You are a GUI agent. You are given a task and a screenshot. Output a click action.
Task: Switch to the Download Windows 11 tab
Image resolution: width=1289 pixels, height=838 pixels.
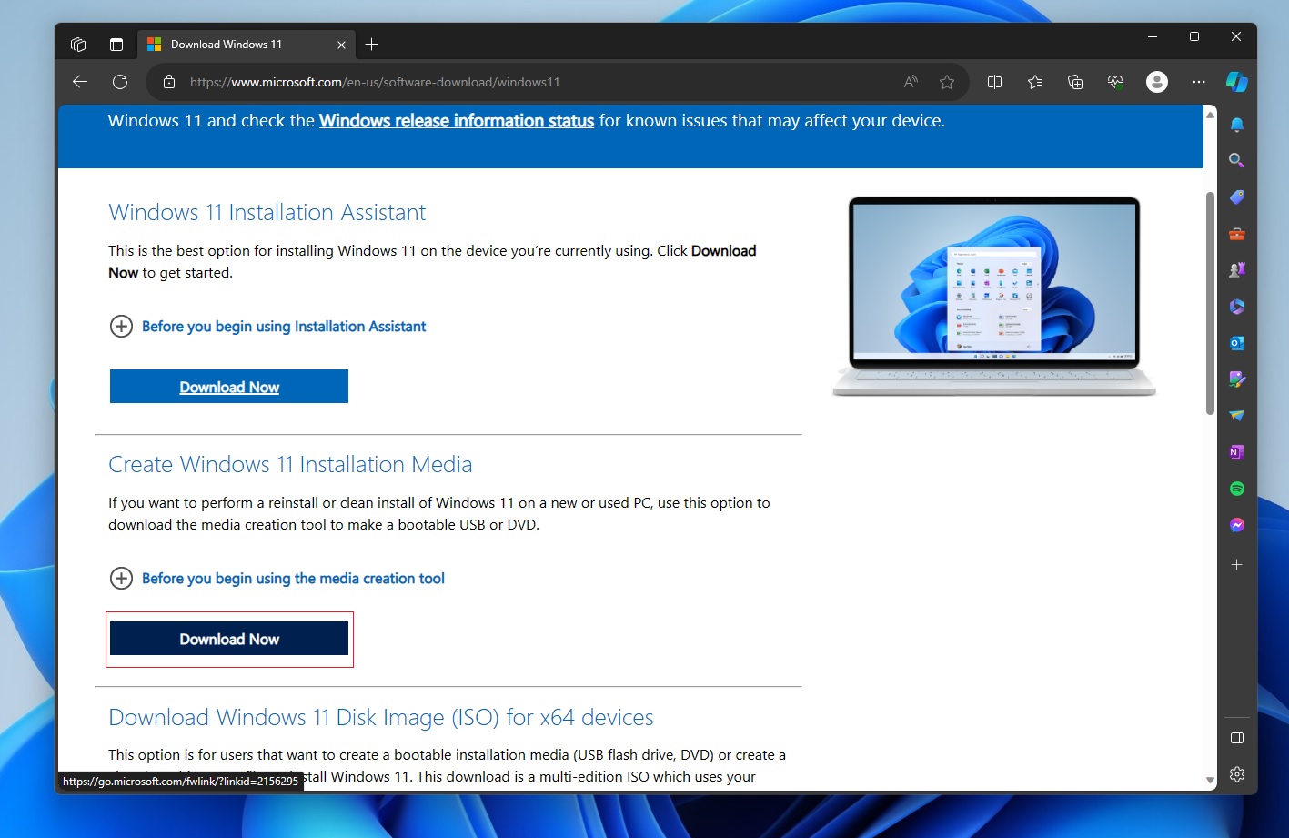(235, 44)
